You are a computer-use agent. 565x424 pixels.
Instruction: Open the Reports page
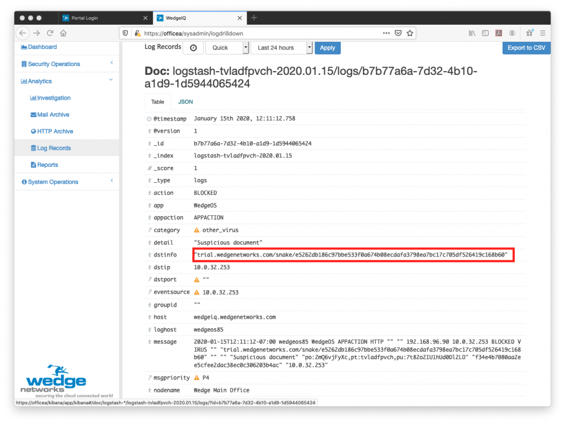pos(44,165)
